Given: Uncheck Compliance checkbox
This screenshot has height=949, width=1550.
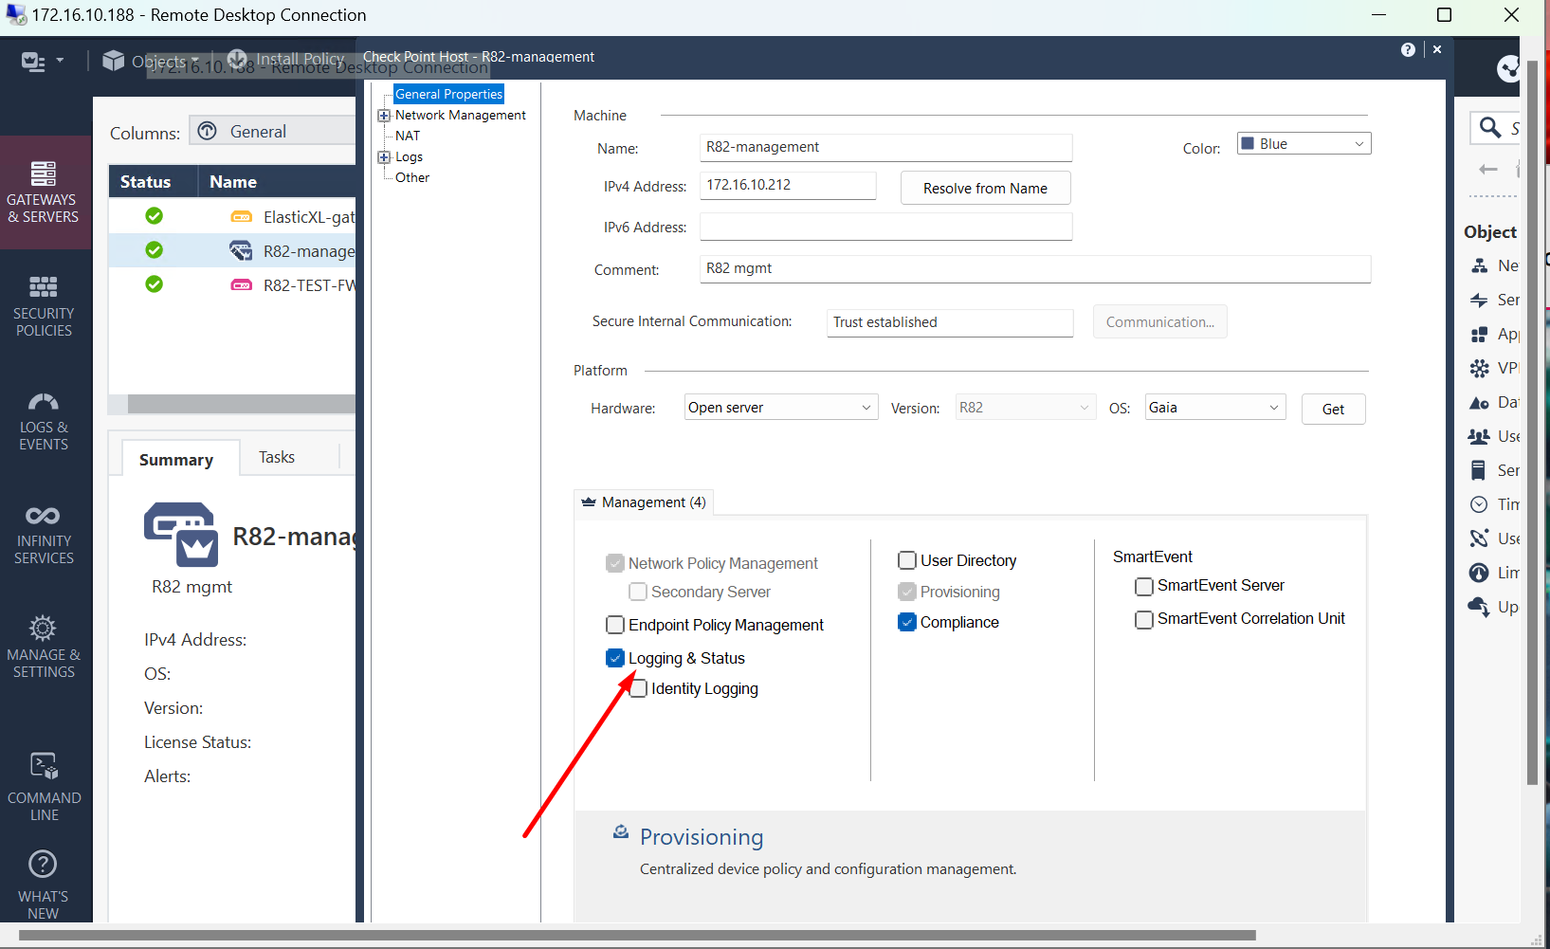Looking at the screenshot, I should pos(907,622).
